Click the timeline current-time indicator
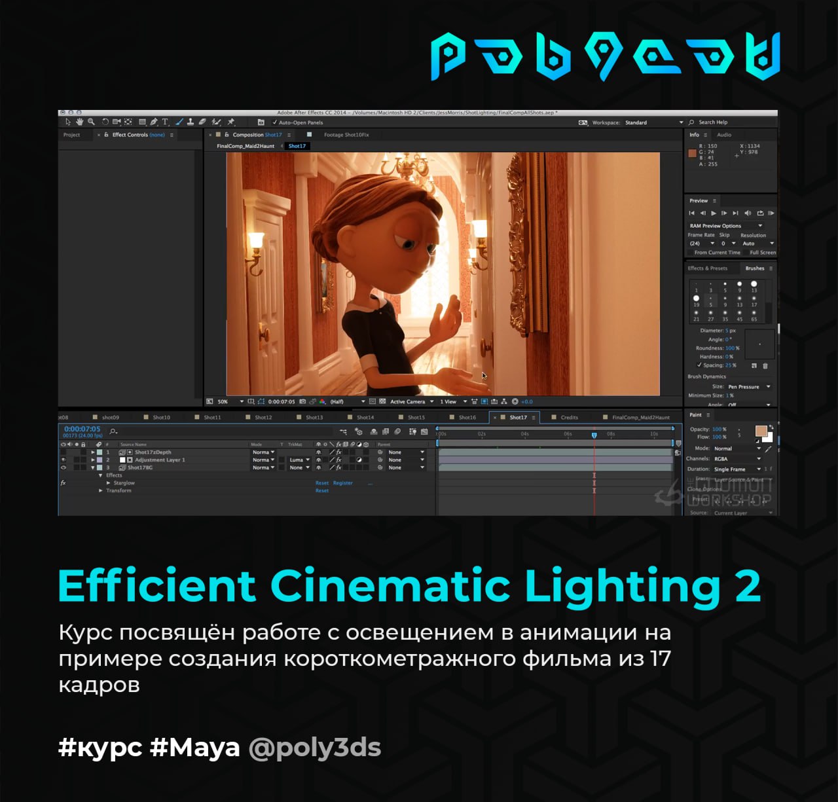The width and height of the screenshot is (838, 802). (x=594, y=435)
